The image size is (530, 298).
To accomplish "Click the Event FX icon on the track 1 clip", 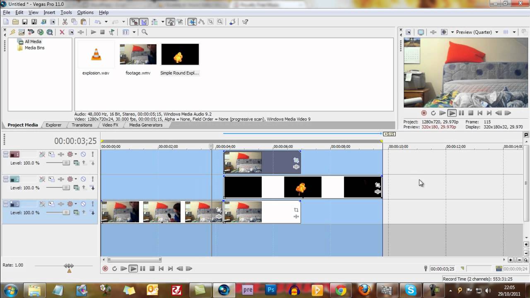I will pyautogui.click(x=296, y=167).
